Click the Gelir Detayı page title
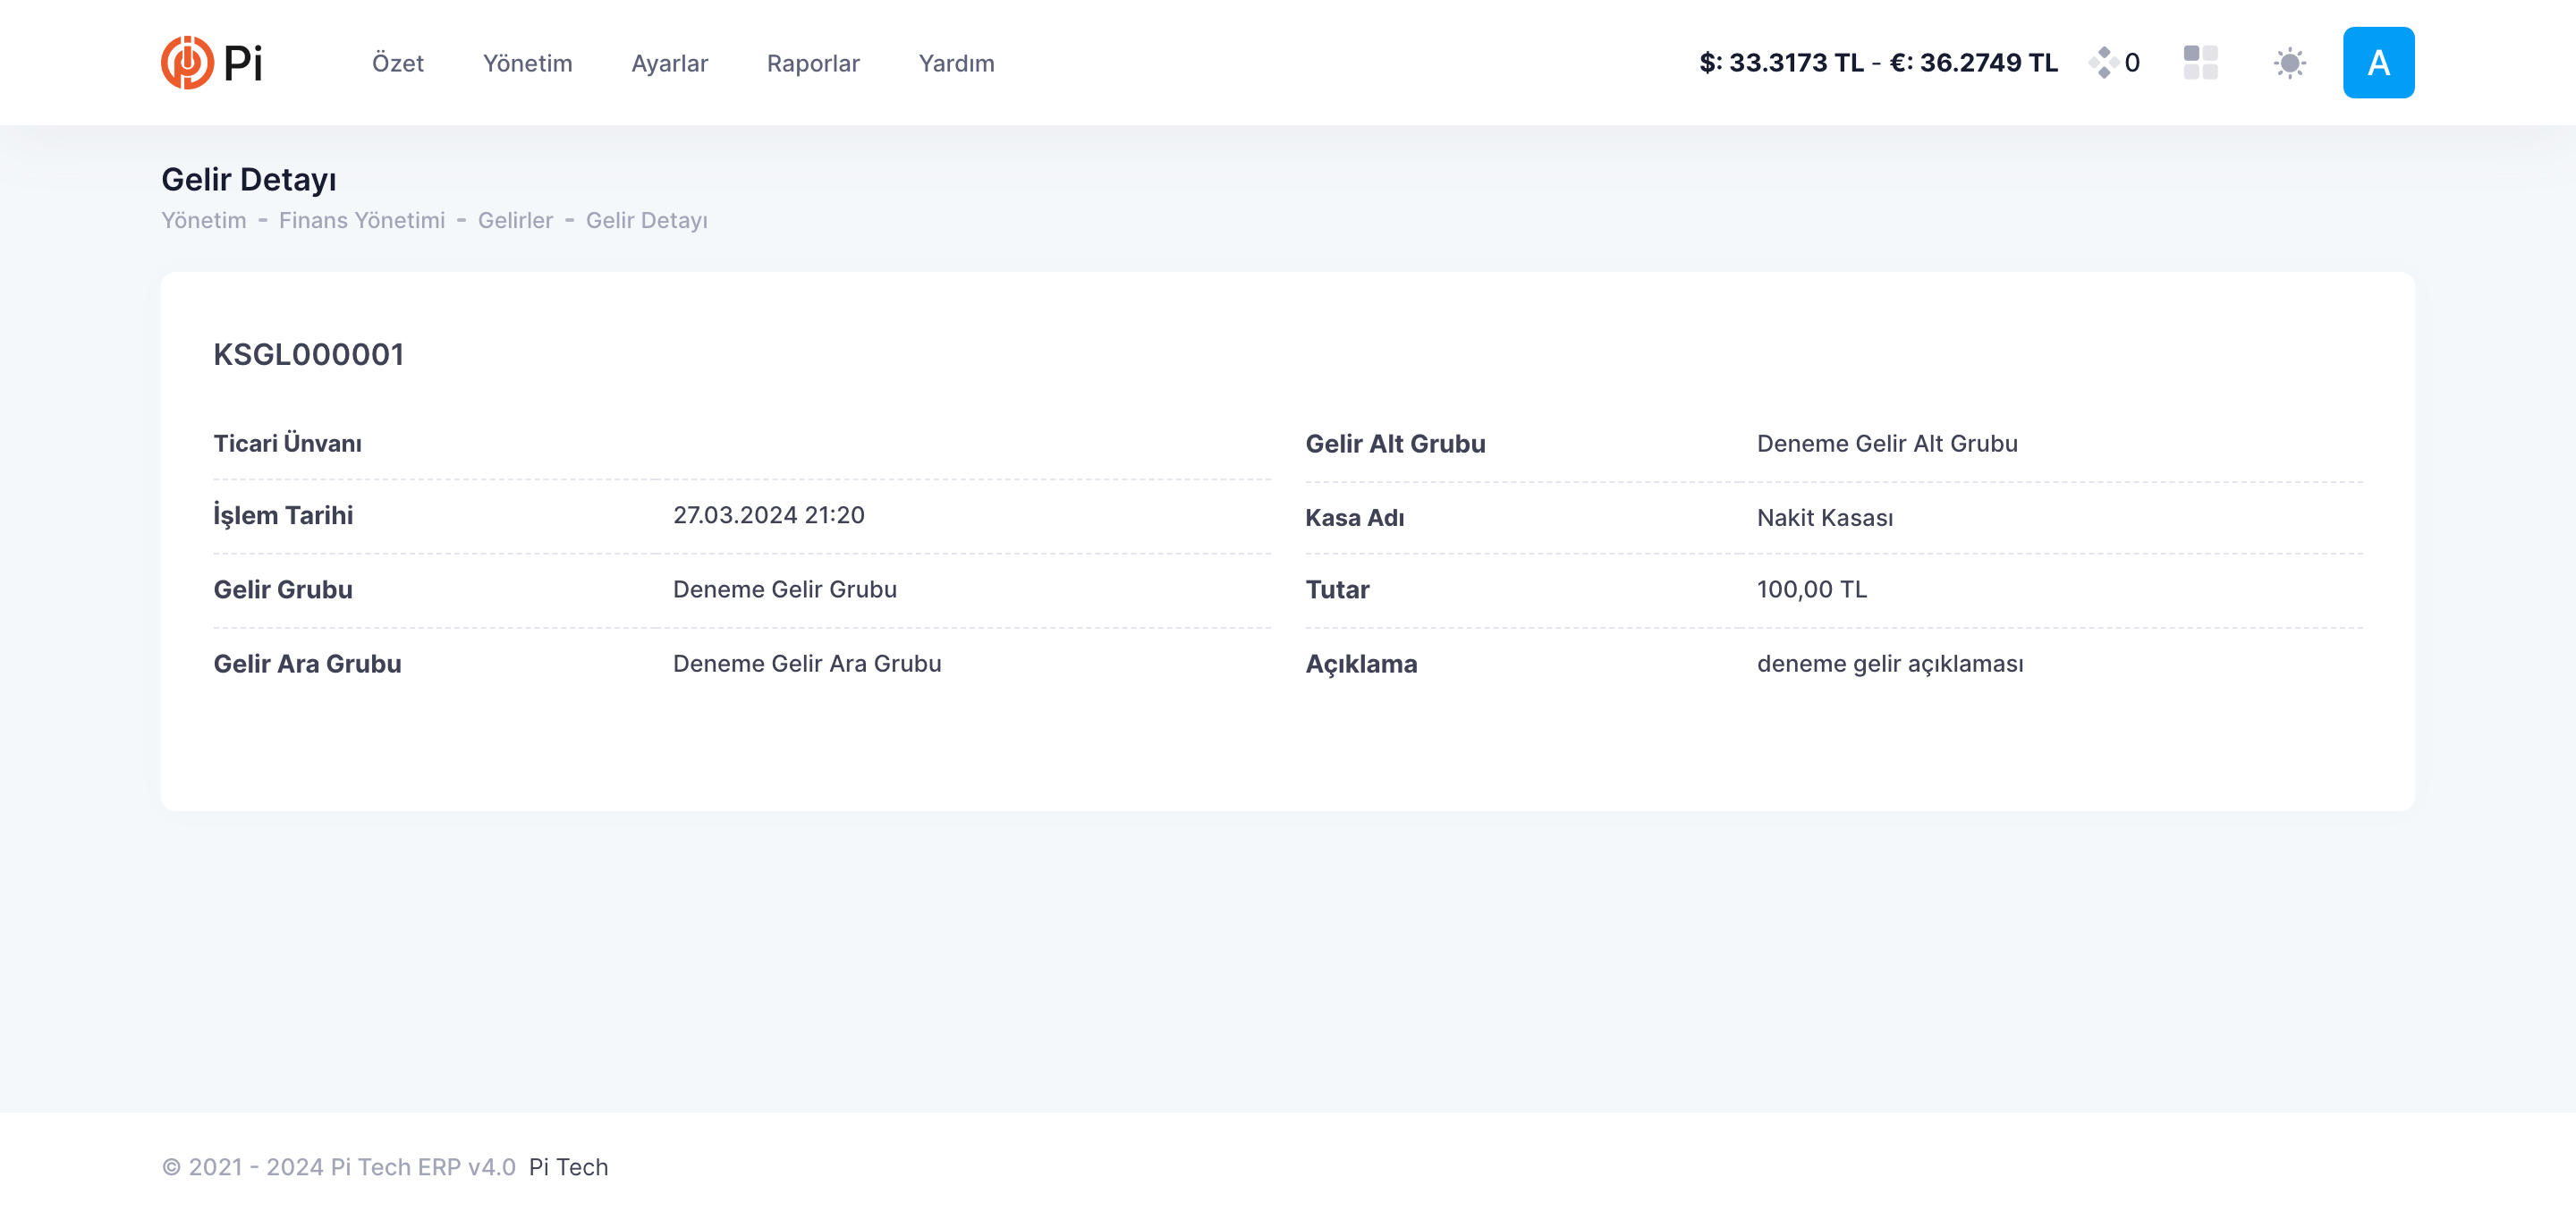 point(248,179)
